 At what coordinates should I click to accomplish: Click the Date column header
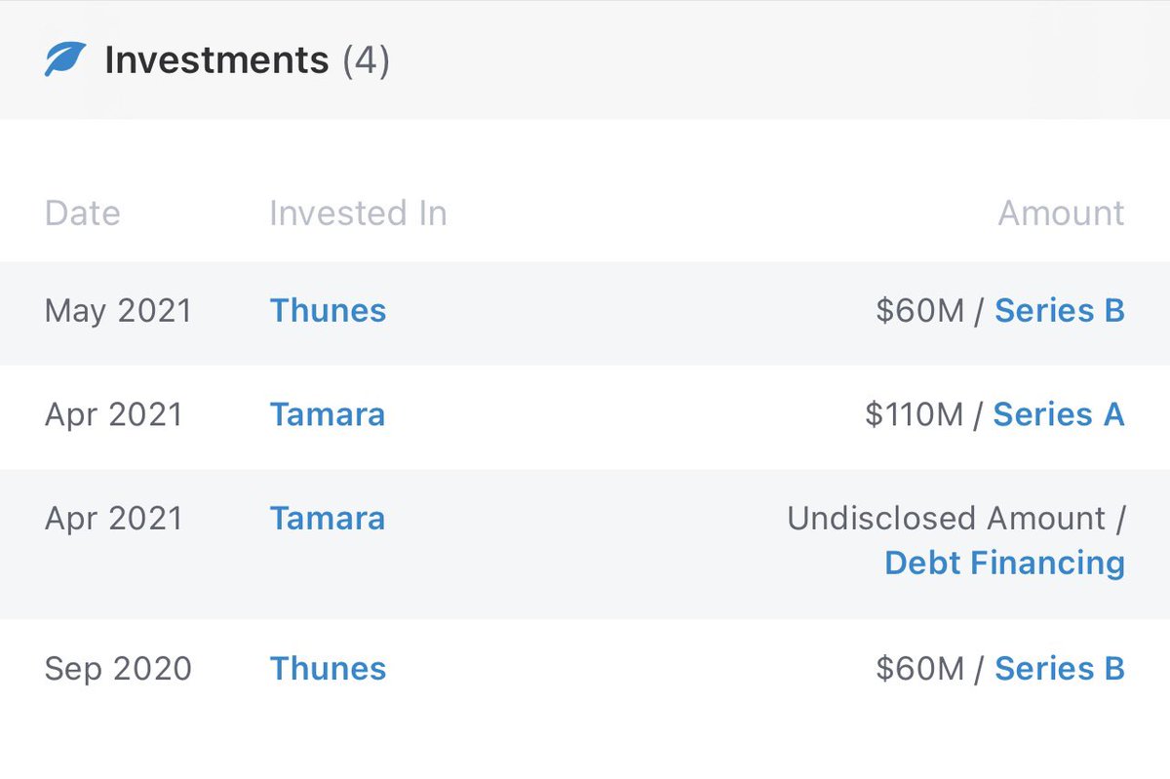tap(82, 213)
